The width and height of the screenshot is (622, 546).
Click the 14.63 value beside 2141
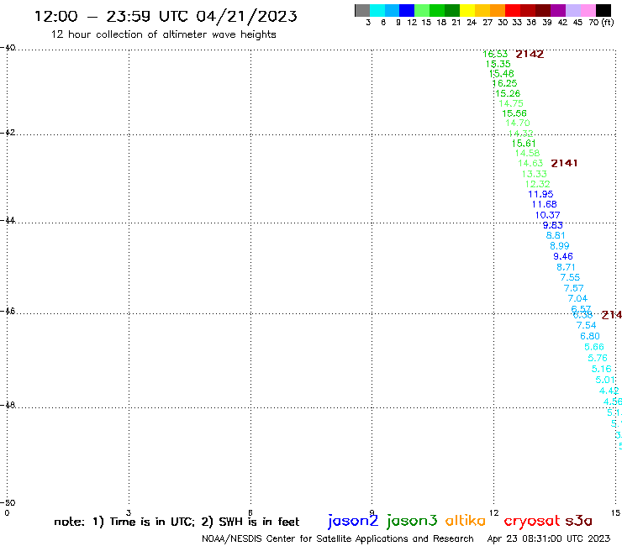point(530,163)
